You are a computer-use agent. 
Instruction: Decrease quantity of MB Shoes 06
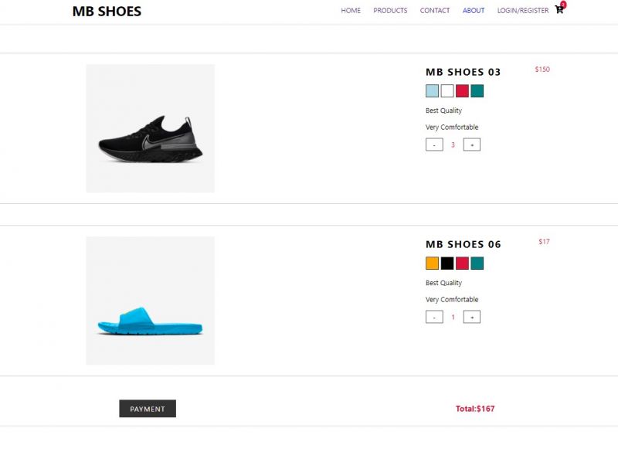434,317
